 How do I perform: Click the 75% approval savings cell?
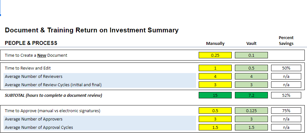point(286,111)
